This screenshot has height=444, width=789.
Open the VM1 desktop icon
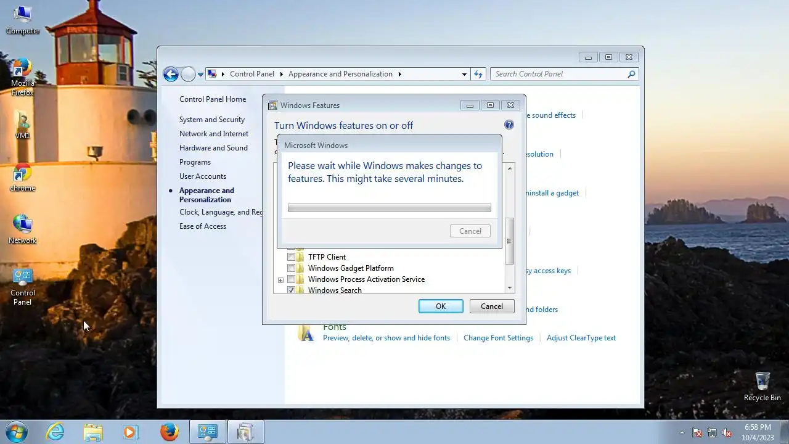pos(22,125)
